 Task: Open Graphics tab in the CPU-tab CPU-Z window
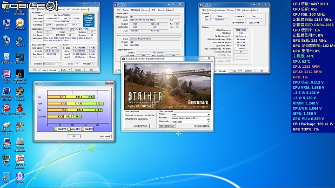(x=76, y=9)
